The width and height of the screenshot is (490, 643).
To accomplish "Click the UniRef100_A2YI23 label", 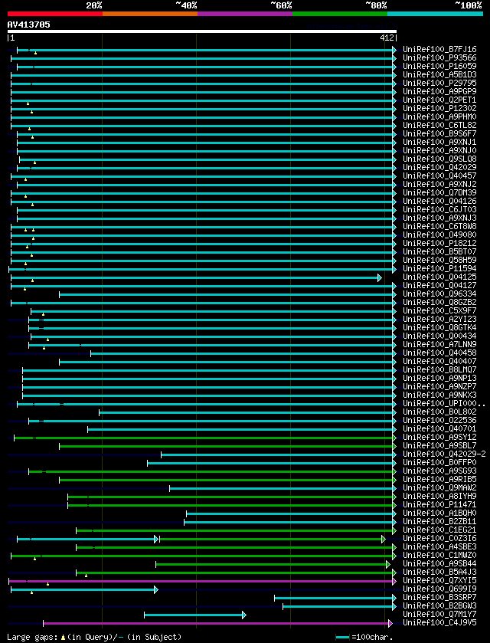I will [439, 320].
